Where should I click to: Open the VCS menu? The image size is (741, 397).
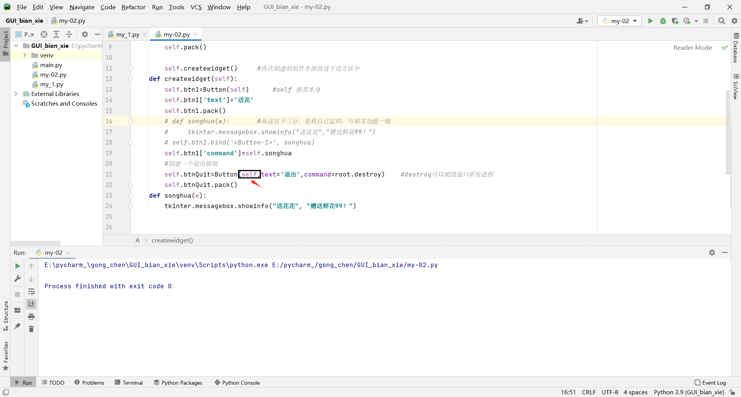pos(196,7)
